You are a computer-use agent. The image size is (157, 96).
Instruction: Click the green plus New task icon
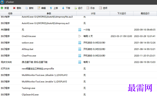(x=2, y=8)
